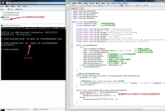Toggle synchronized vertical scrolling in Notepad++
The width and height of the screenshot is (165, 111).
[111, 6]
